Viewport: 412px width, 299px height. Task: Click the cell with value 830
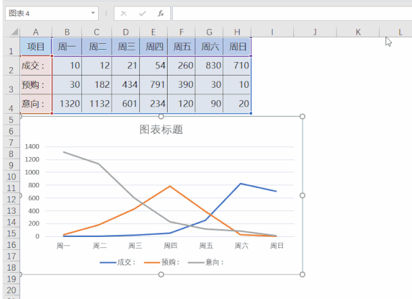pos(209,66)
